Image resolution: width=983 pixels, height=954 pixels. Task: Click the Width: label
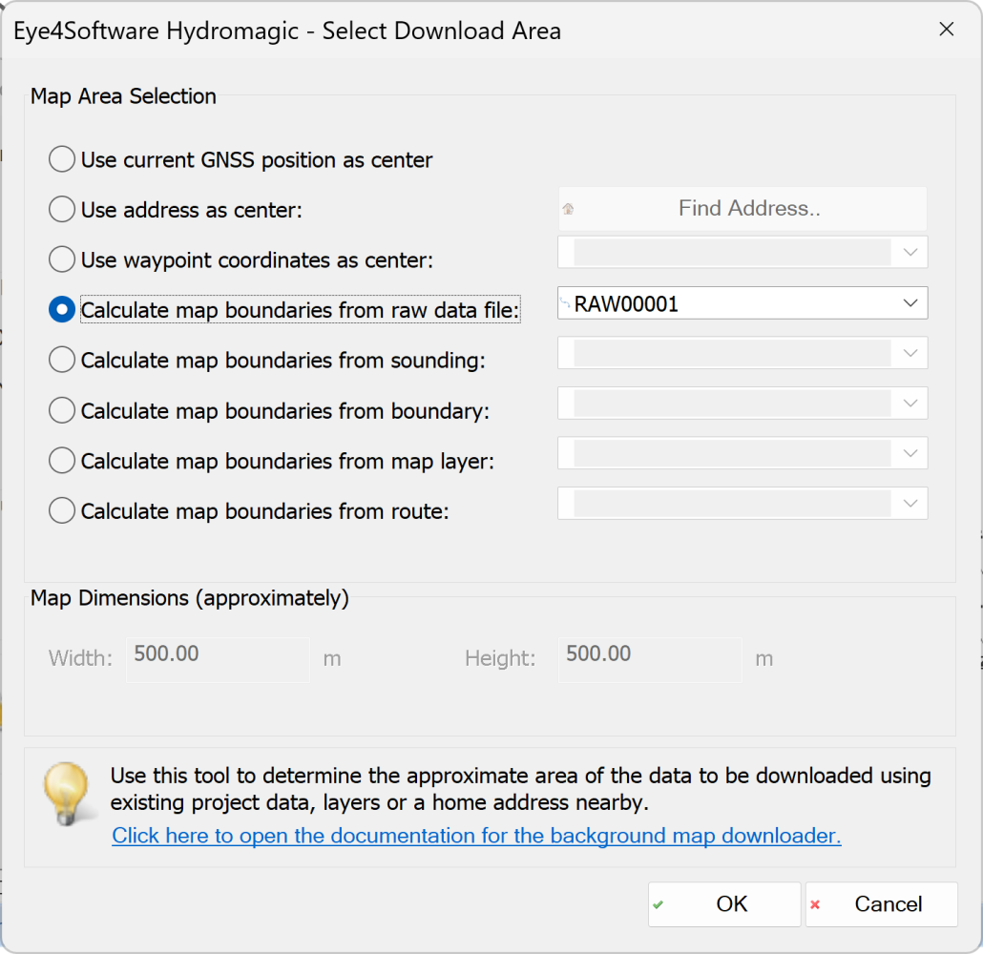tap(80, 658)
